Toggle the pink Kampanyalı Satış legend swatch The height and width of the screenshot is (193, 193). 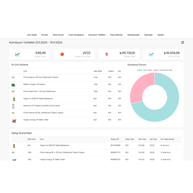point(156,70)
